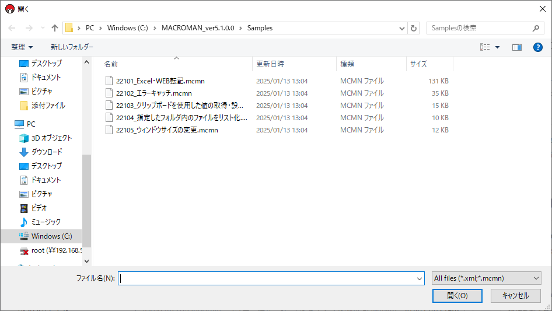
Task: Select file 22102_エラーキャッチ.mcmn
Action: (153, 93)
